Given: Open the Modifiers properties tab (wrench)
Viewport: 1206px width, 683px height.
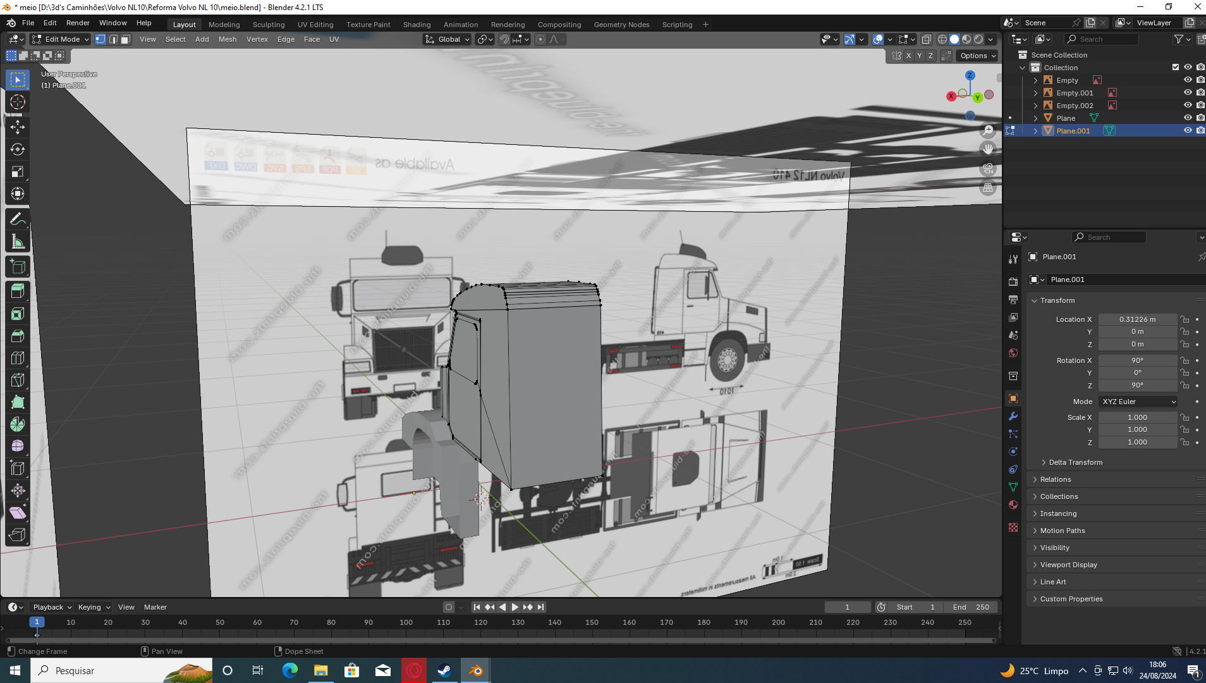Looking at the screenshot, I should coord(1013,416).
